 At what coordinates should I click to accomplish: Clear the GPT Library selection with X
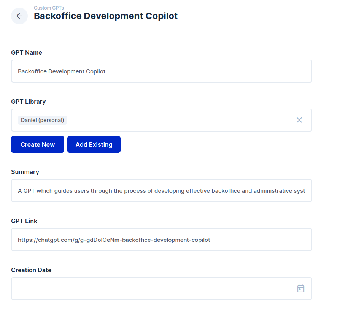(299, 120)
